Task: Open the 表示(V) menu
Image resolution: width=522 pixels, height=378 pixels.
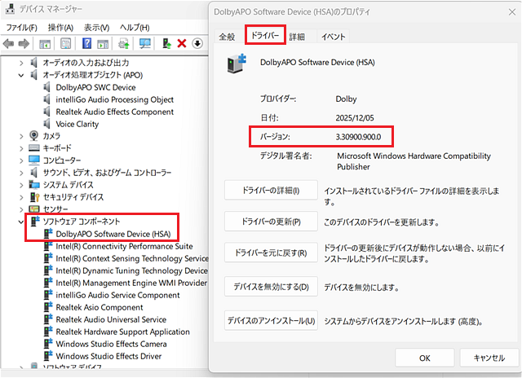Action: 96,27
